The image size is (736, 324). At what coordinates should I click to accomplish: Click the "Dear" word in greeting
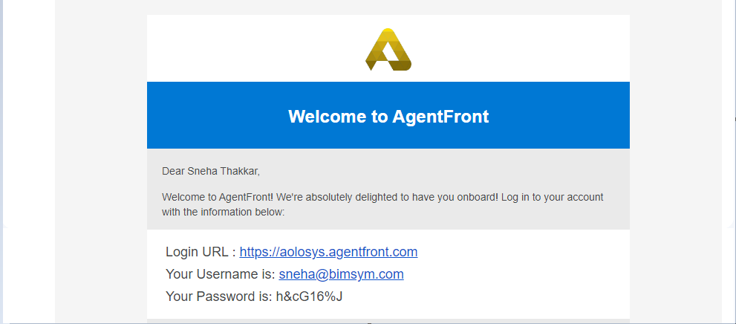173,171
